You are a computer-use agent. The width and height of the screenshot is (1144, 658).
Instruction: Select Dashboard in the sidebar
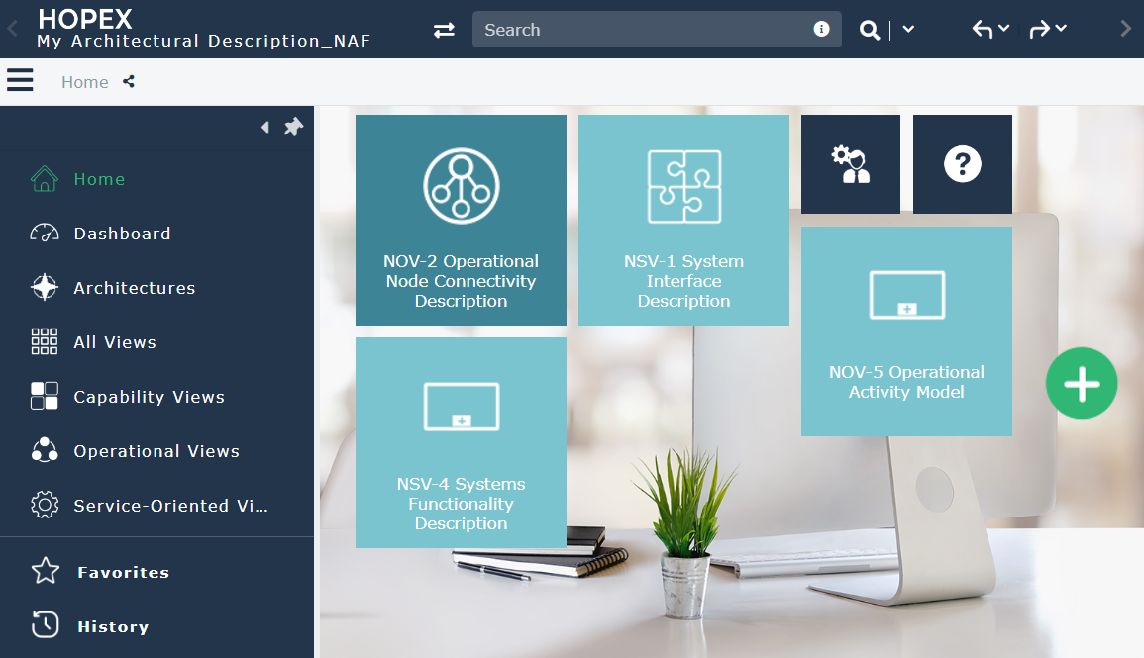[122, 234]
